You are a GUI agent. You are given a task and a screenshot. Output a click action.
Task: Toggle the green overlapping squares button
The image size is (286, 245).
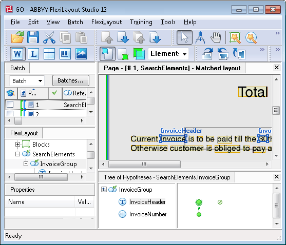coord(139,54)
